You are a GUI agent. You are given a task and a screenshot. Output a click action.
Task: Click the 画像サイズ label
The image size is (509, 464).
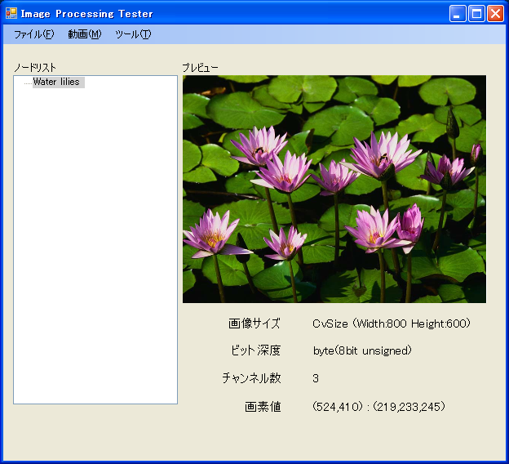254,323
